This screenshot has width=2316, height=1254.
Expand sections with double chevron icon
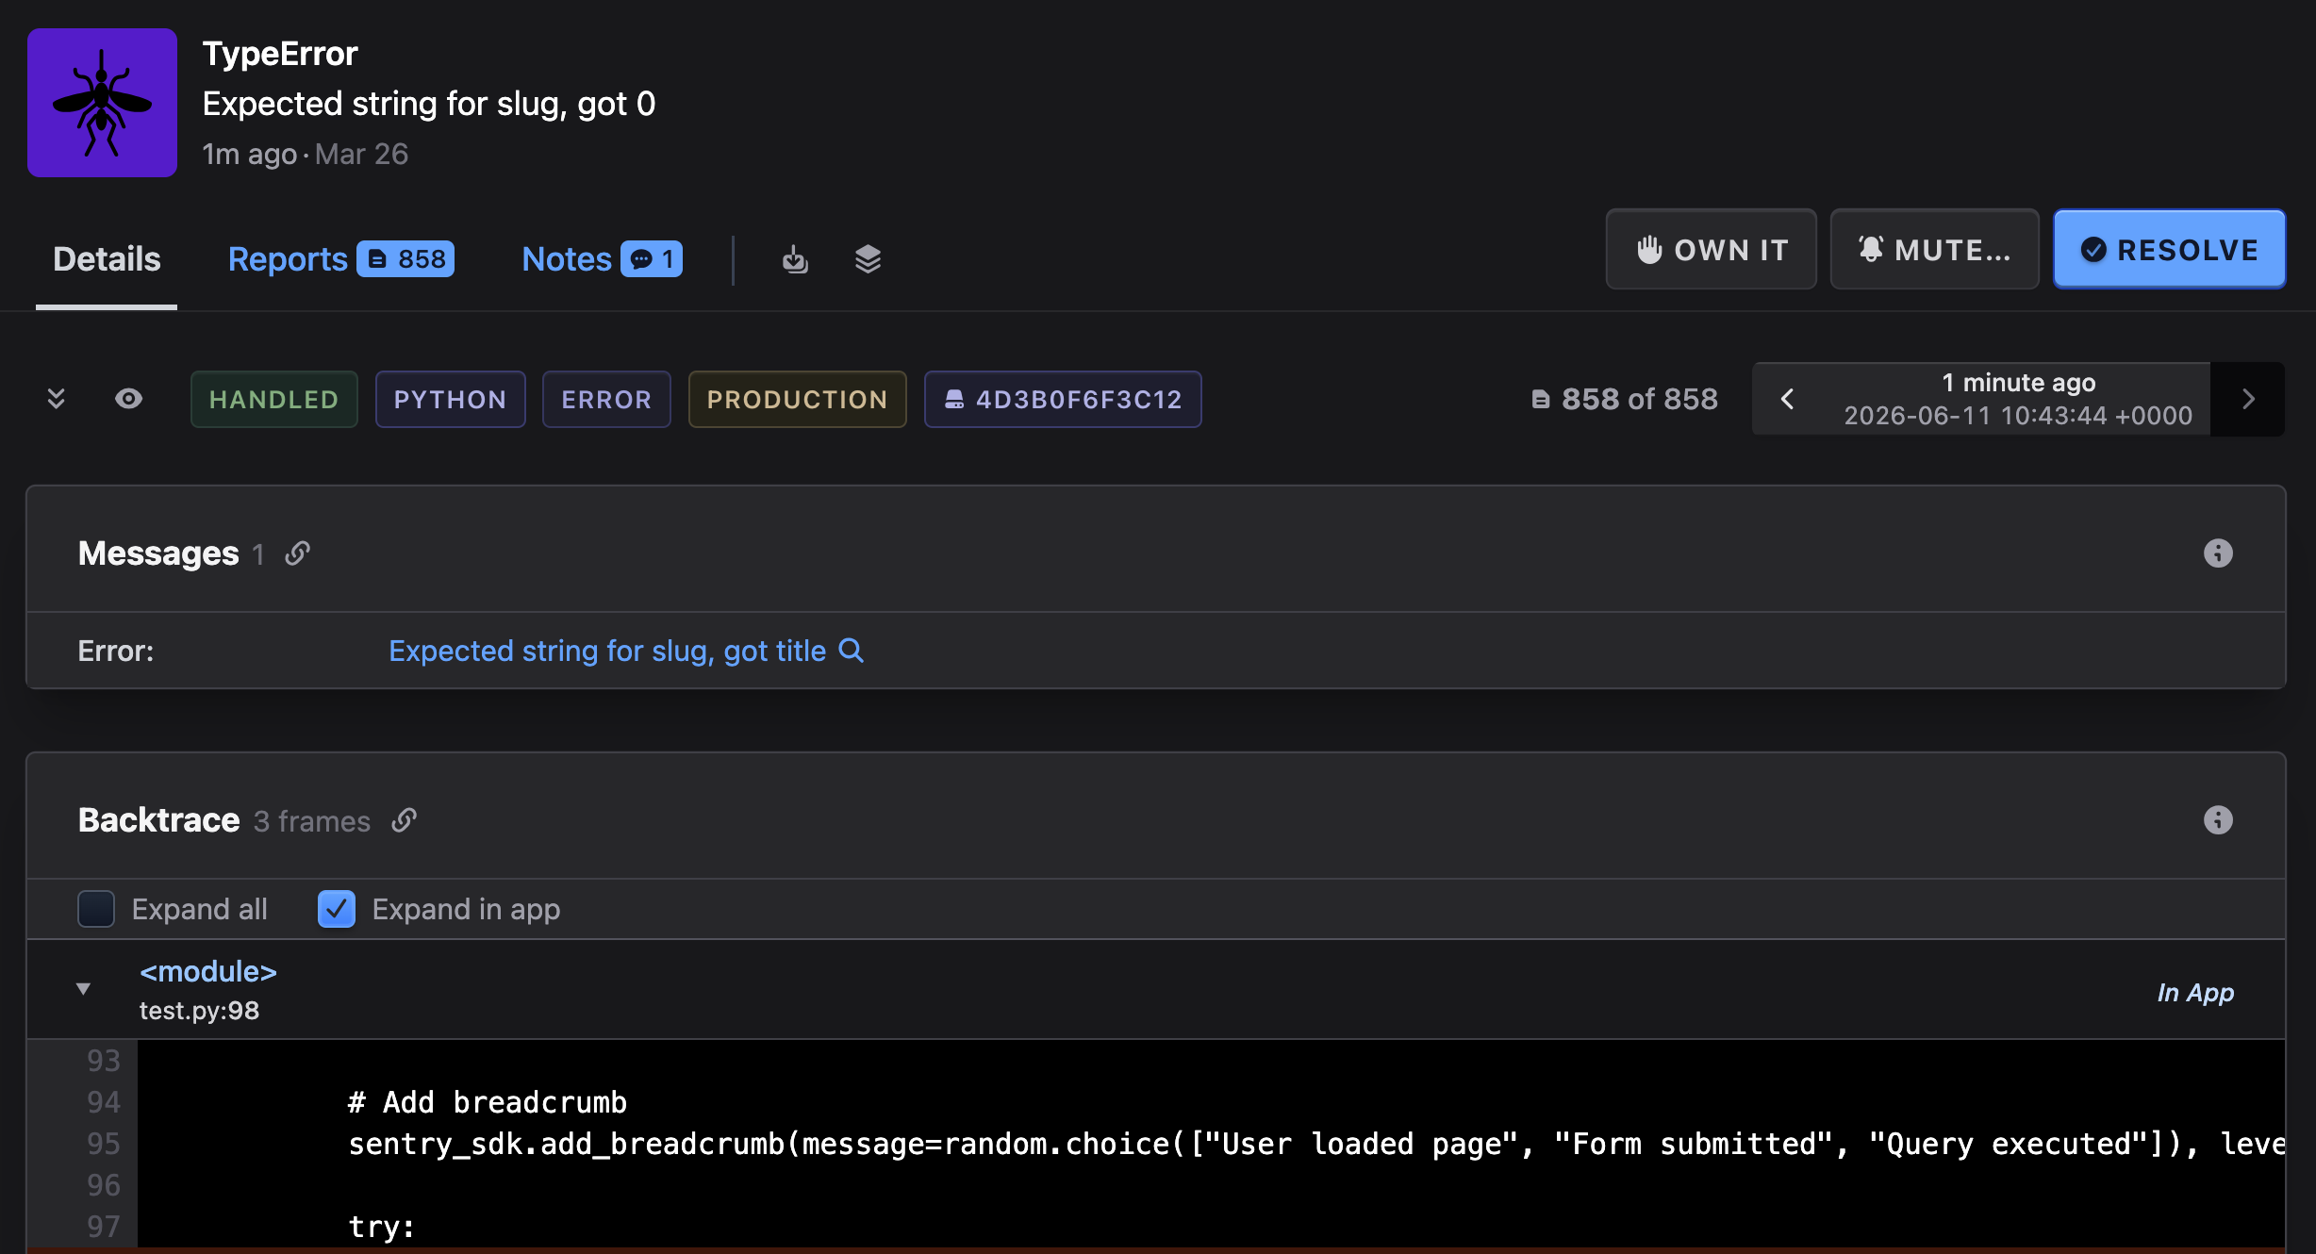coord(56,399)
